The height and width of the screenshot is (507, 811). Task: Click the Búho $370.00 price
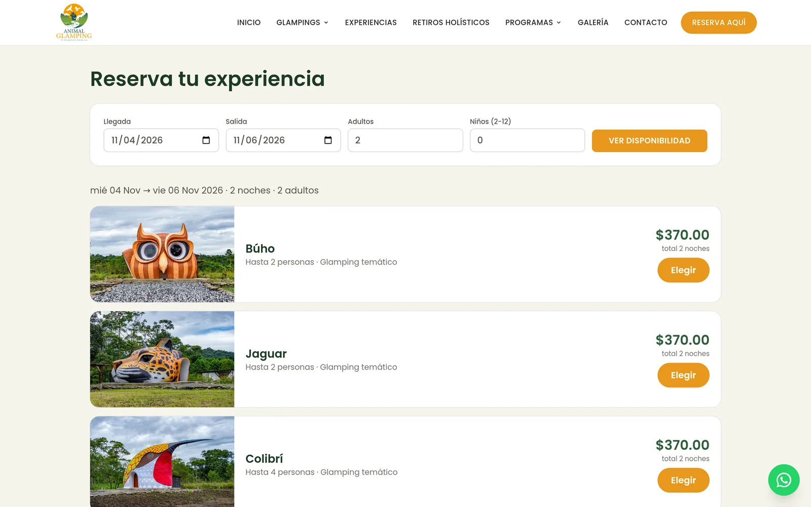[x=682, y=235]
